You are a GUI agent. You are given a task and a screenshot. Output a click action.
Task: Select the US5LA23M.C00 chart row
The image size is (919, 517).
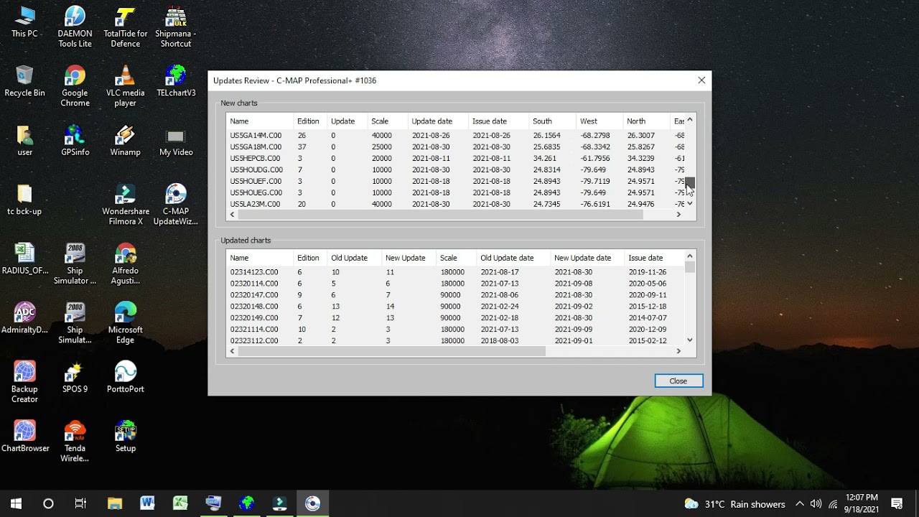pos(455,204)
